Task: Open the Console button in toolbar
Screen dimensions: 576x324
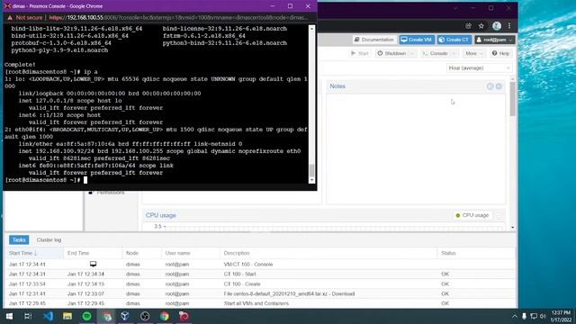Action: [435, 53]
